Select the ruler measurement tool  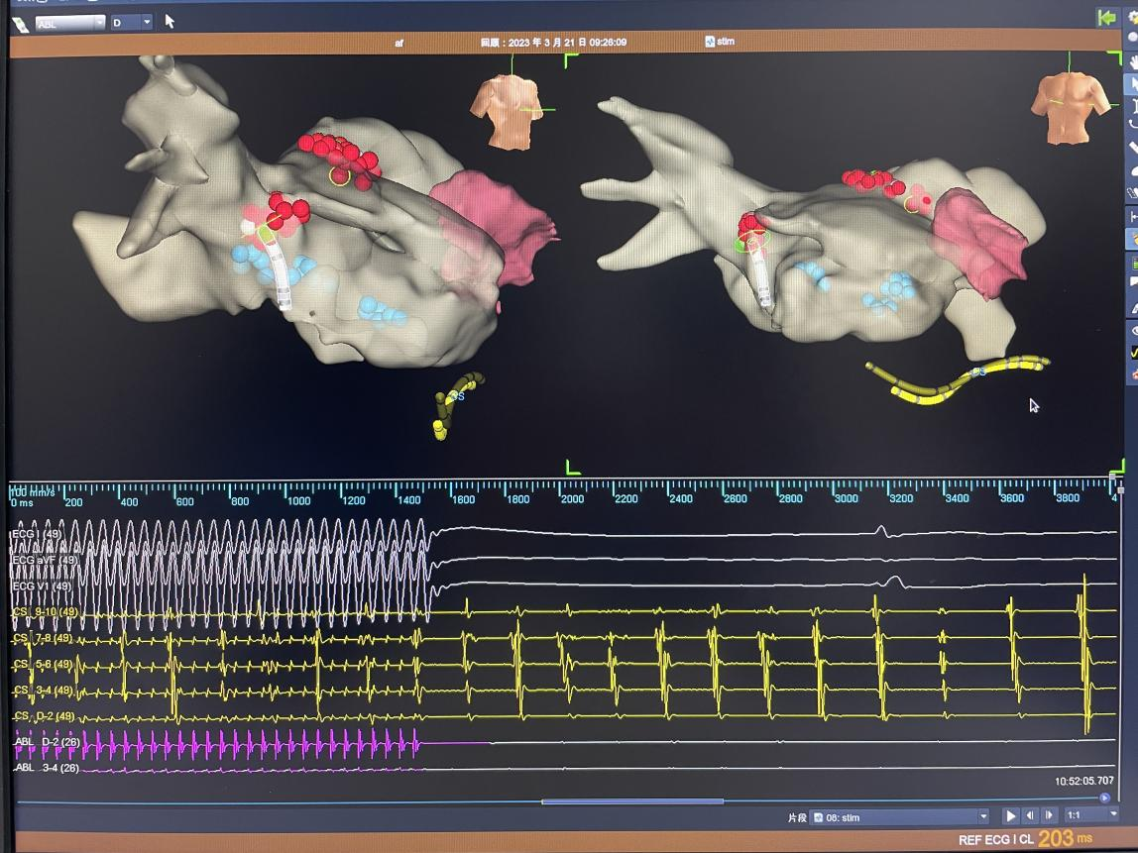point(1133,147)
